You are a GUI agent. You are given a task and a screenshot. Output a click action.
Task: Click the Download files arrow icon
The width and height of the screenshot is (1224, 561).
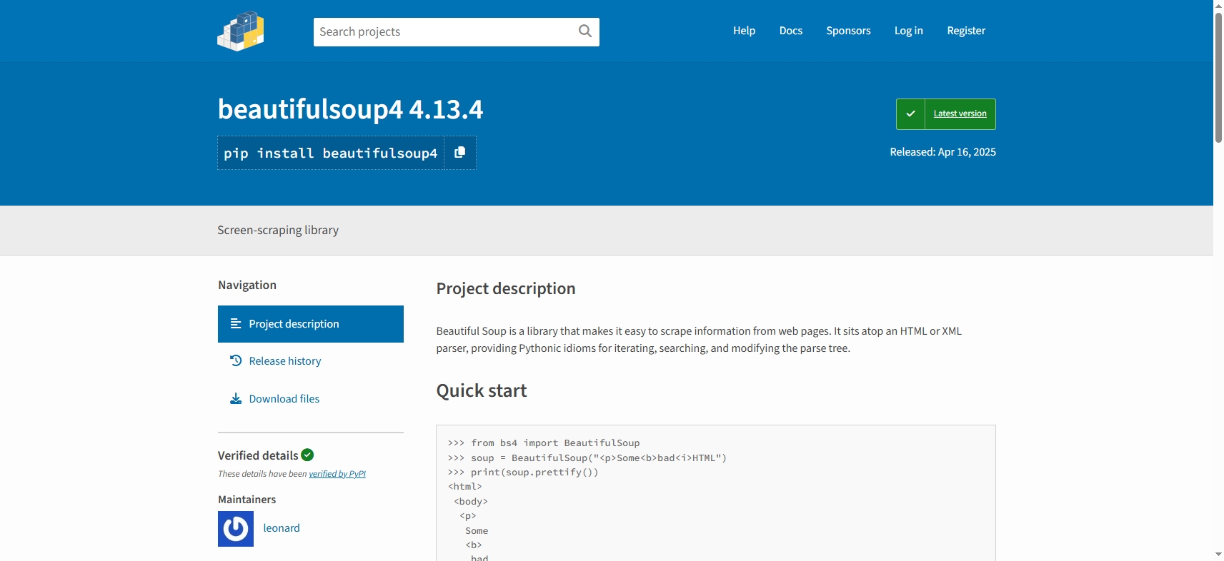[x=236, y=398]
